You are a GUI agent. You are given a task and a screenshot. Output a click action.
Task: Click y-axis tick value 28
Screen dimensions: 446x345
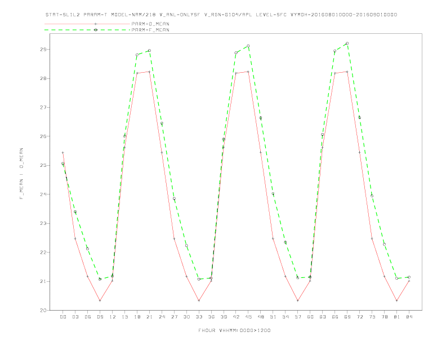43,78
